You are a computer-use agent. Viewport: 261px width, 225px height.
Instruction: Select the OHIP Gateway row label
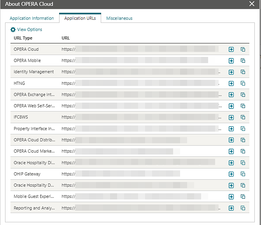[27, 174]
